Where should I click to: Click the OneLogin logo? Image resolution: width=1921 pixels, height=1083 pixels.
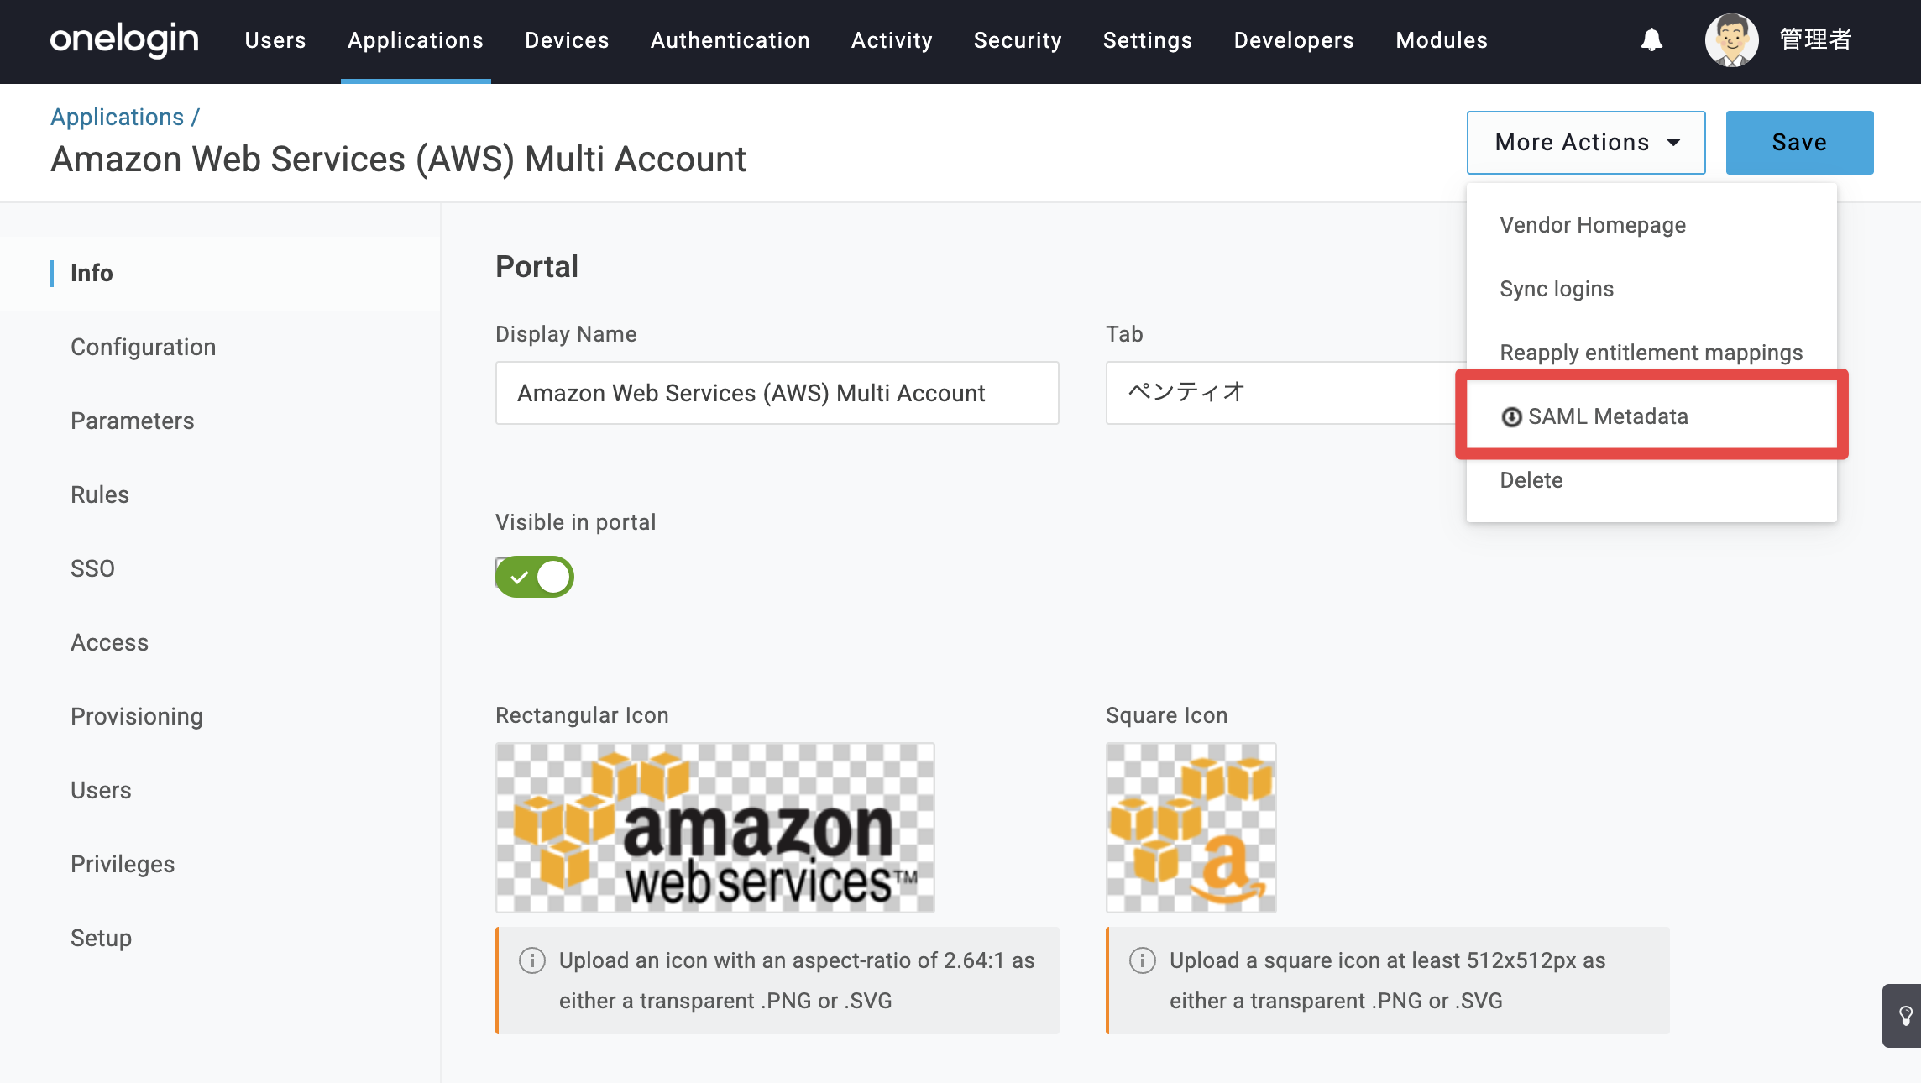[124, 39]
